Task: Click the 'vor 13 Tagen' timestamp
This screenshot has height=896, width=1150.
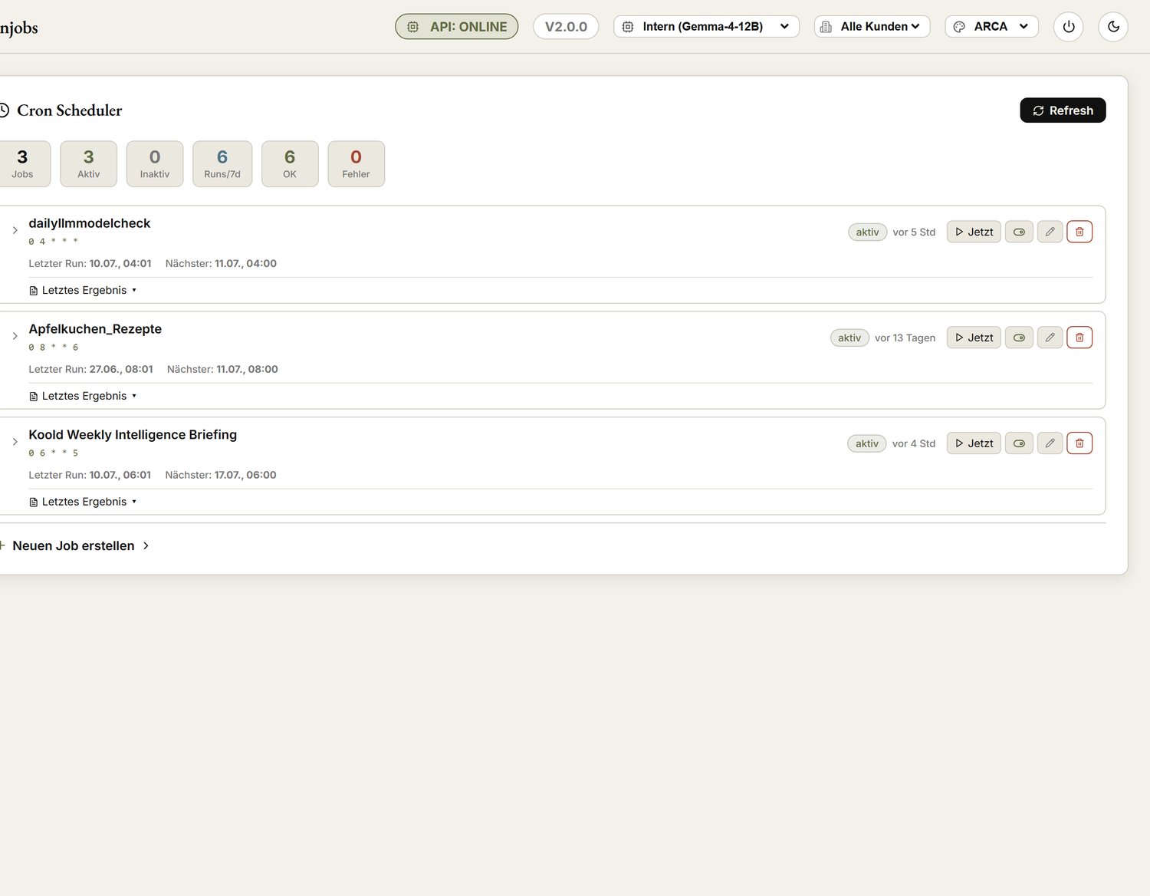Action: click(x=905, y=338)
